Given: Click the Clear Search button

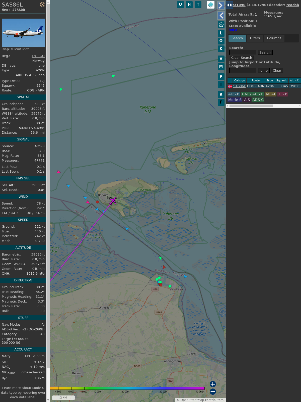Looking at the screenshot, I should pyautogui.click(x=242, y=58).
